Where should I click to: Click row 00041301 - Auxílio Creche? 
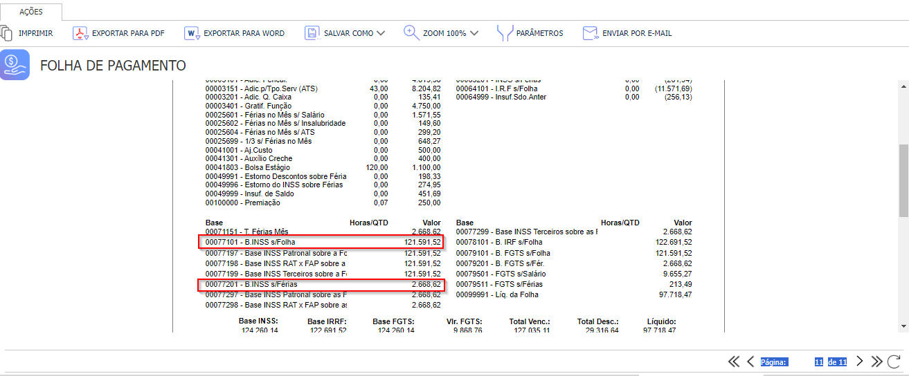pyautogui.click(x=323, y=158)
